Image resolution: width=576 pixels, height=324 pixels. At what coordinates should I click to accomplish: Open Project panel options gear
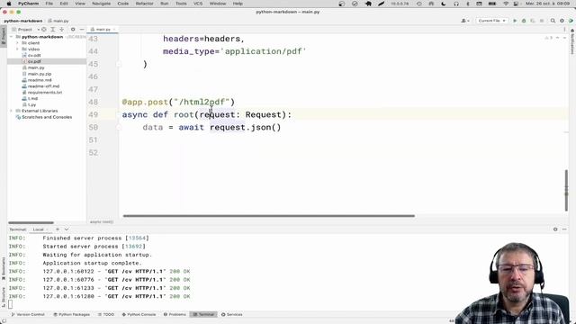pos(73,30)
